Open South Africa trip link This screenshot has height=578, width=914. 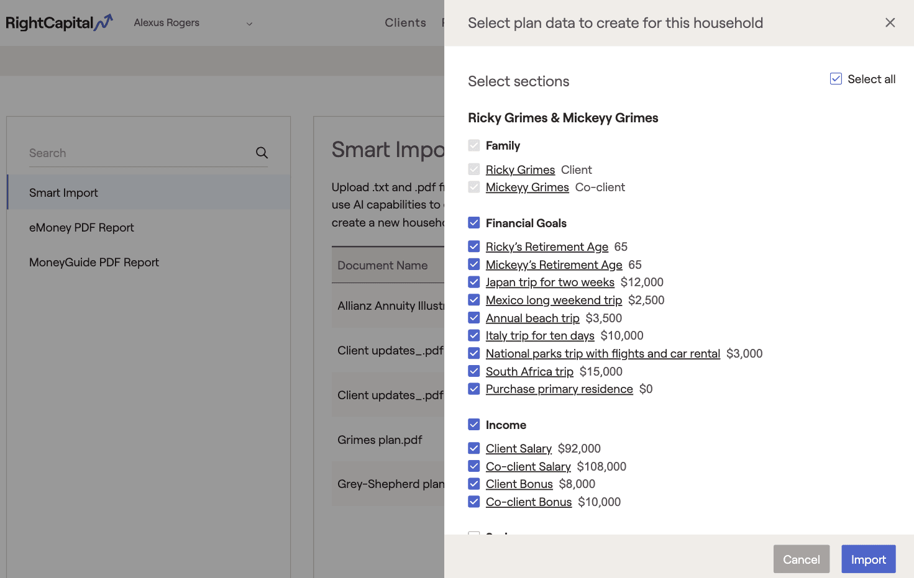(x=529, y=372)
